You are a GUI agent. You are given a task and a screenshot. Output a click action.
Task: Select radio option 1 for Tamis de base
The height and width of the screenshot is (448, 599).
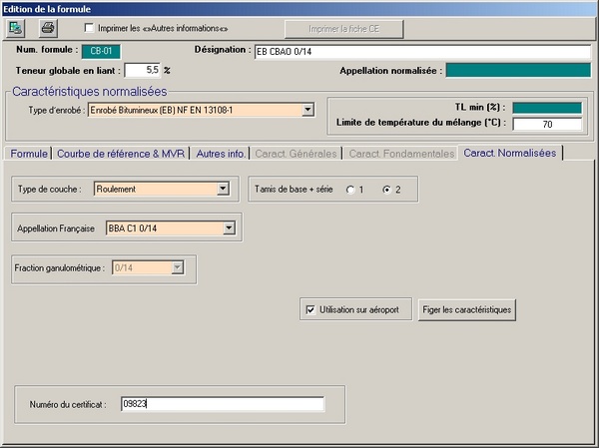tap(349, 190)
